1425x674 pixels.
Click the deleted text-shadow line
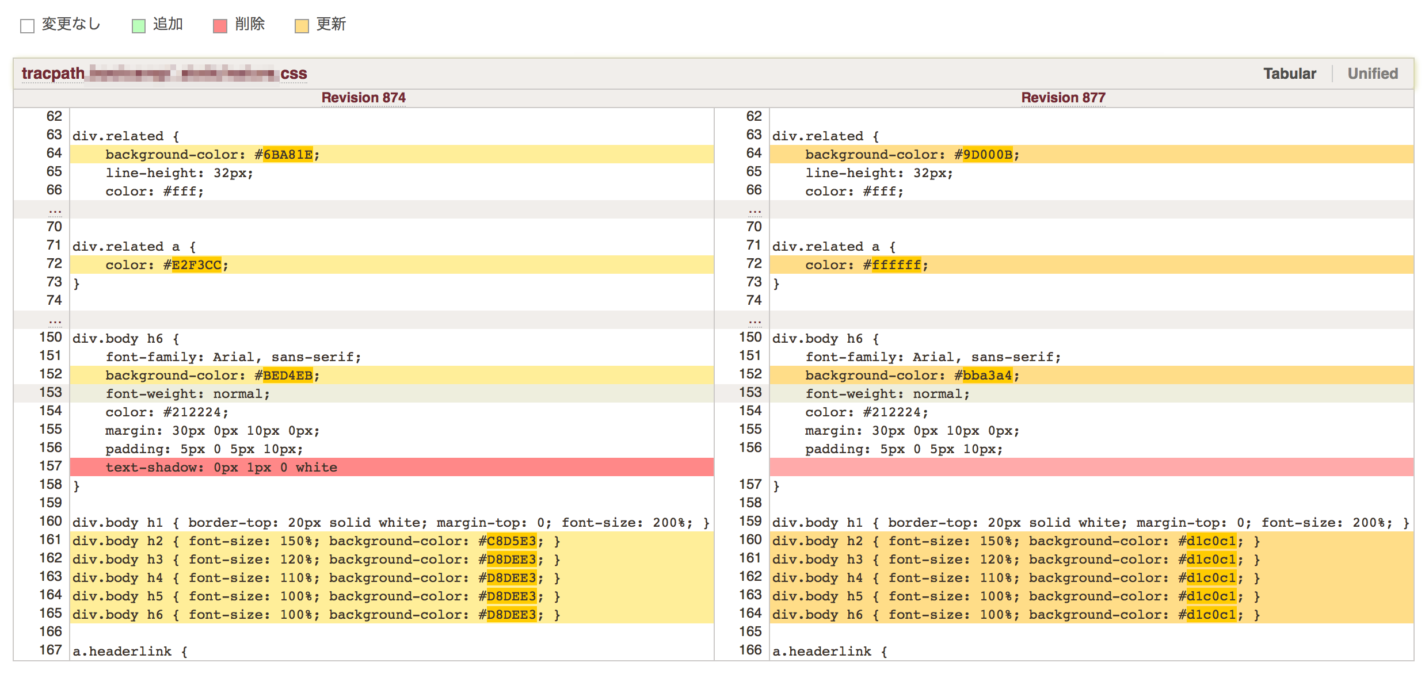221,468
